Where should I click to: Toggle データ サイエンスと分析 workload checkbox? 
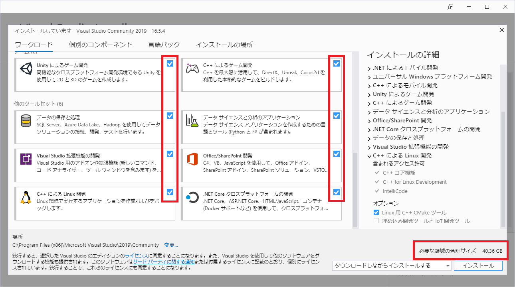tap(337, 116)
